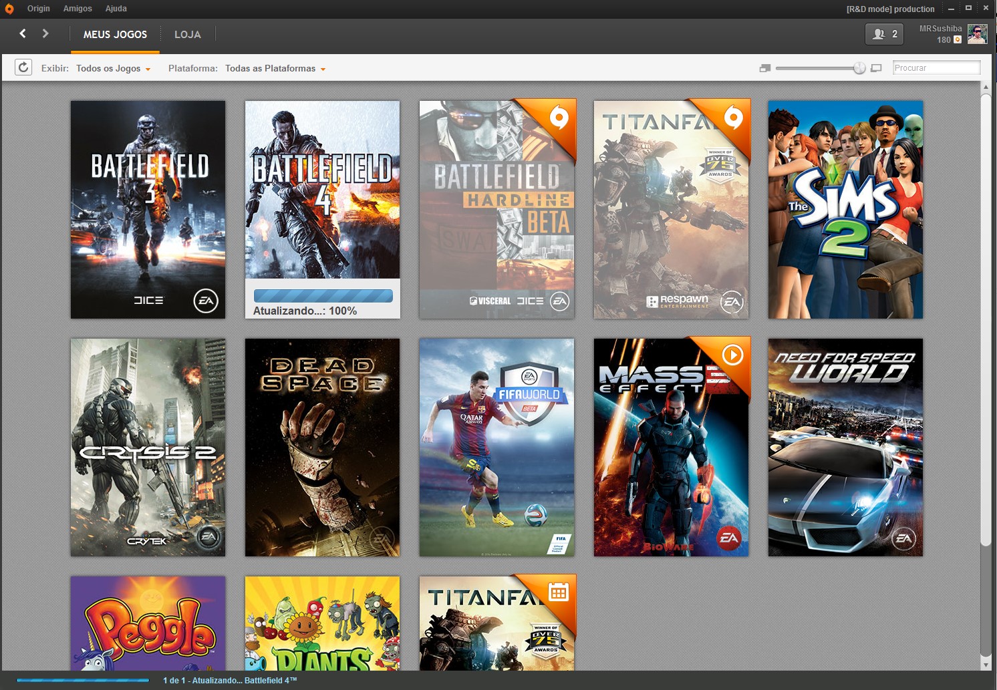Select the Titanfall tile in top row
The height and width of the screenshot is (690, 997).
click(x=671, y=210)
